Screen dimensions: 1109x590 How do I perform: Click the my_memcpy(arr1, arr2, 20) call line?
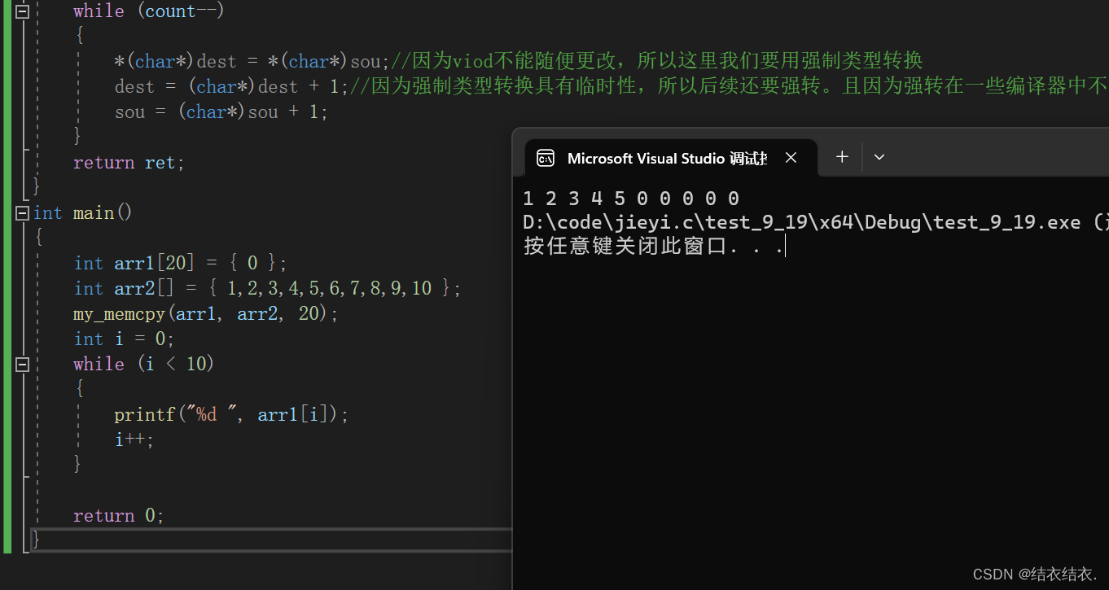(205, 313)
